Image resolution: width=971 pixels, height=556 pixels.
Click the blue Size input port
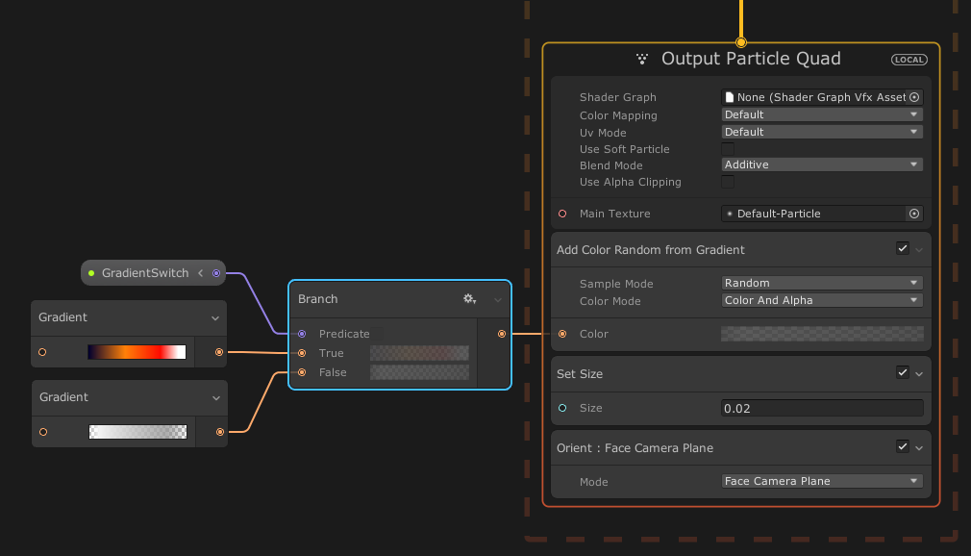tap(561, 408)
